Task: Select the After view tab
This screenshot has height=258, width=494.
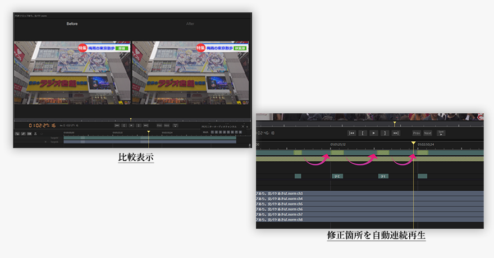Action: pyautogui.click(x=190, y=24)
